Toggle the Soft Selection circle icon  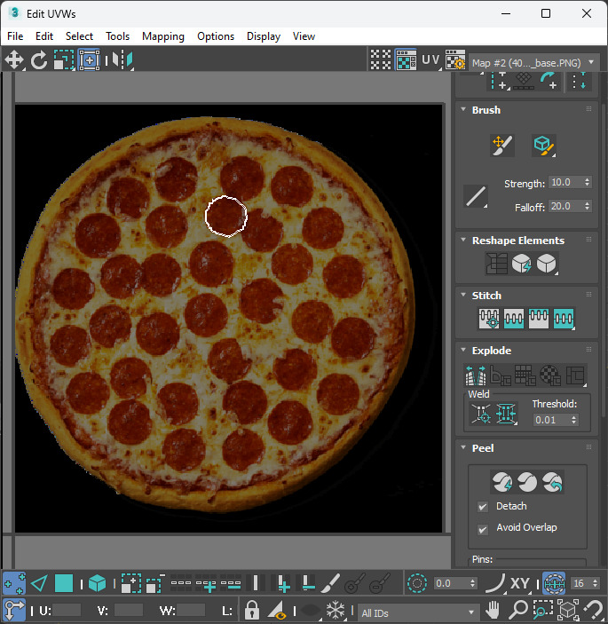coord(417,584)
